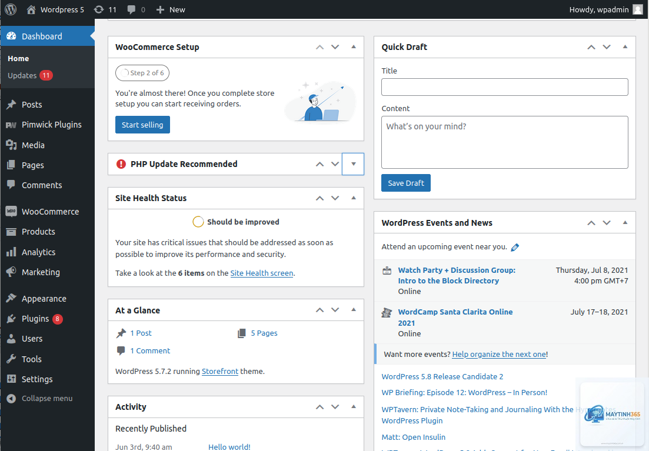649x451 pixels.
Task: Click the Users person icon in sidebar
Action: [x=11, y=339]
